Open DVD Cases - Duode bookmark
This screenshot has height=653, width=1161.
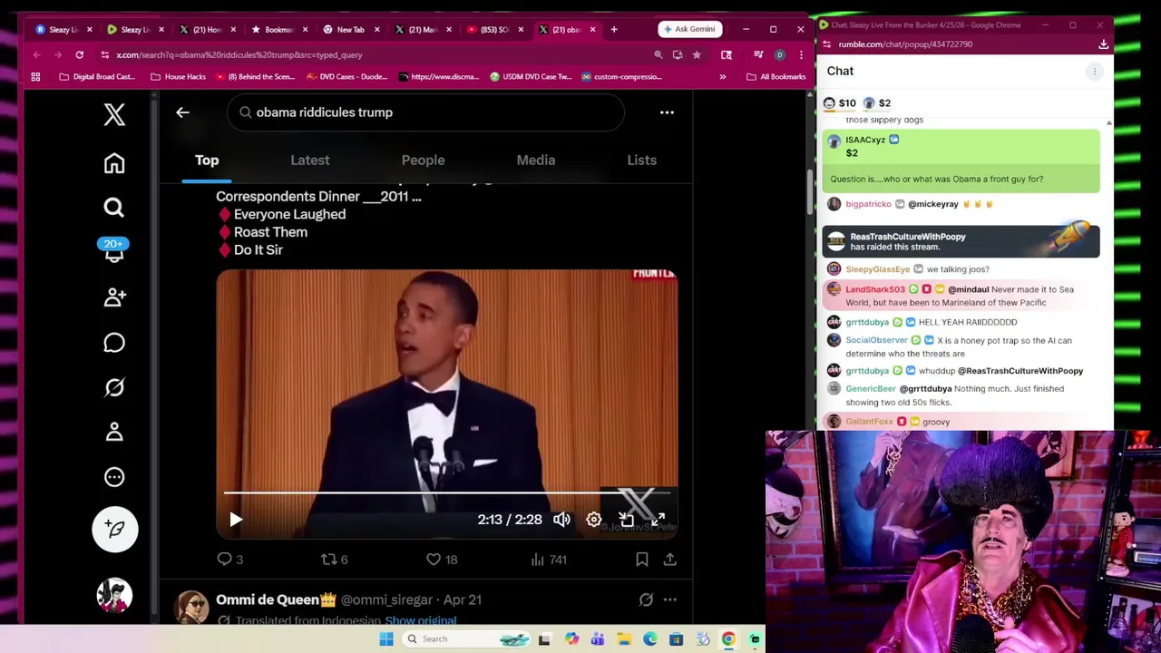point(347,77)
